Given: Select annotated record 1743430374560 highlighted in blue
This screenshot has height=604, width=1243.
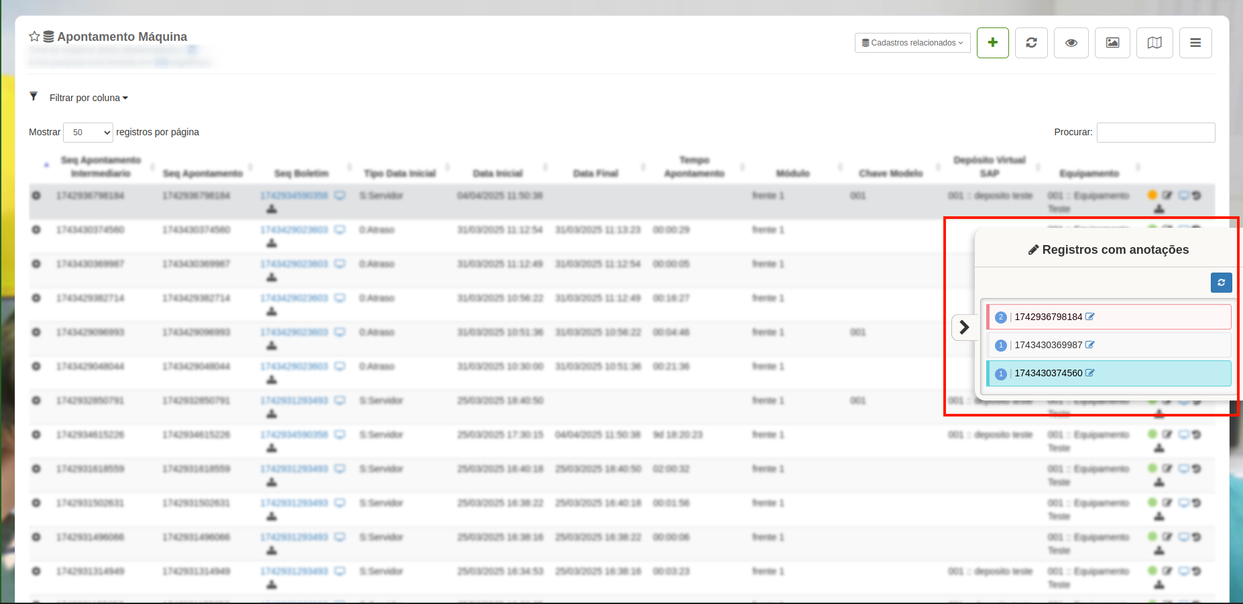Looking at the screenshot, I should pos(1048,373).
